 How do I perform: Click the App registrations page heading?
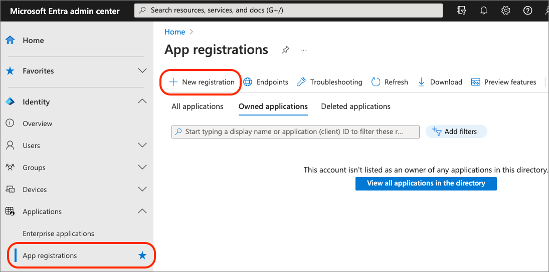click(216, 49)
